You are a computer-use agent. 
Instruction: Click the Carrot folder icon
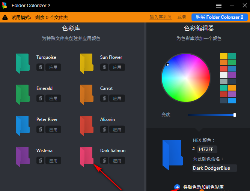87,95
